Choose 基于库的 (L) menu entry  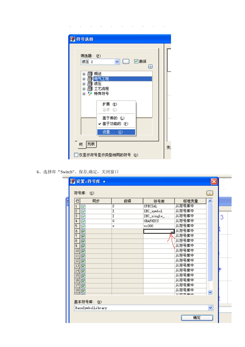pos(116,118)
